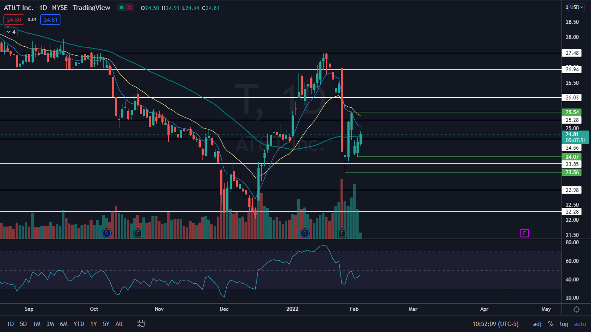Click the 23.85 horizontal line price label
Image resolution: width=591 pixels, height=332 pixels.
point(572,164)
